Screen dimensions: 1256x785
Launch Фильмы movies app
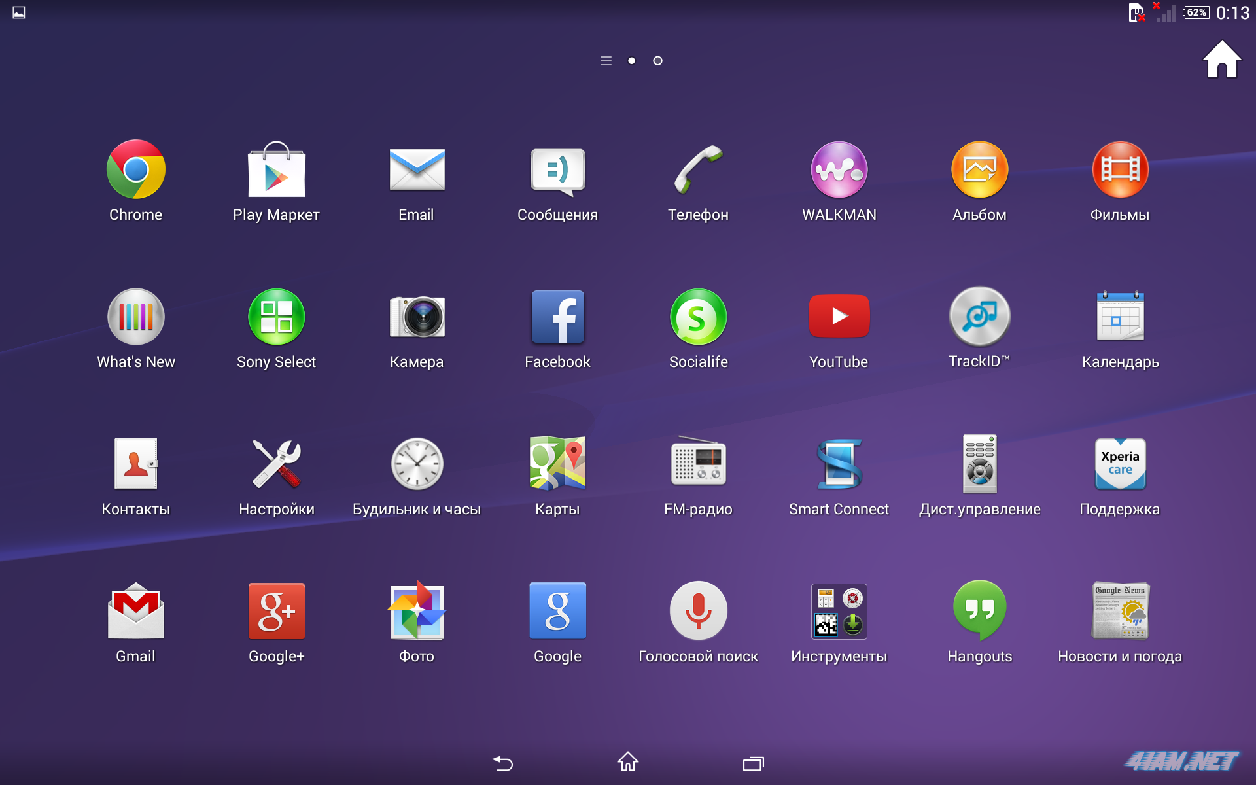point(1120,169)
